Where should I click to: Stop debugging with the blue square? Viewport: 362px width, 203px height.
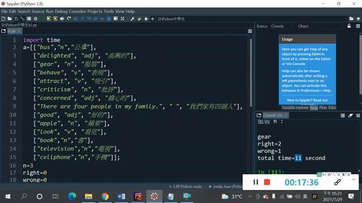click(109, 19)
